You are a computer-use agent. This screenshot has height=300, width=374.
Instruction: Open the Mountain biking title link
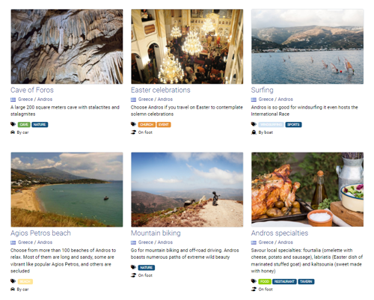tap(156, 233)
